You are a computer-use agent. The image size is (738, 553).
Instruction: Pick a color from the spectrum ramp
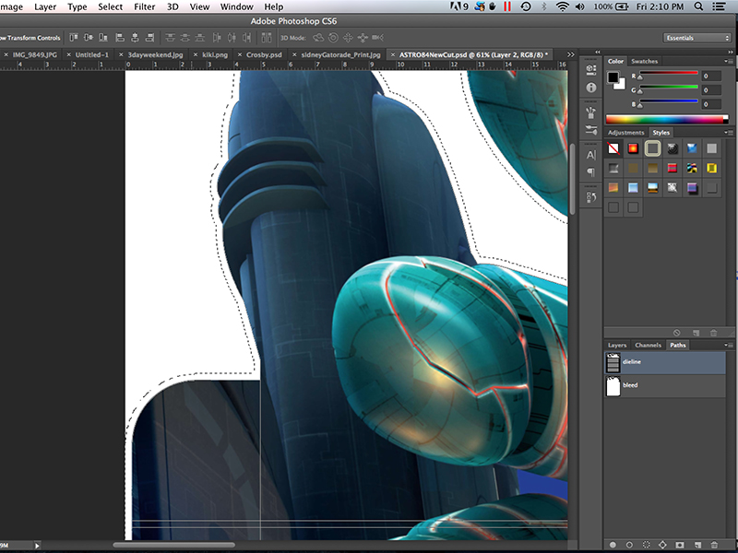point(666,120)
